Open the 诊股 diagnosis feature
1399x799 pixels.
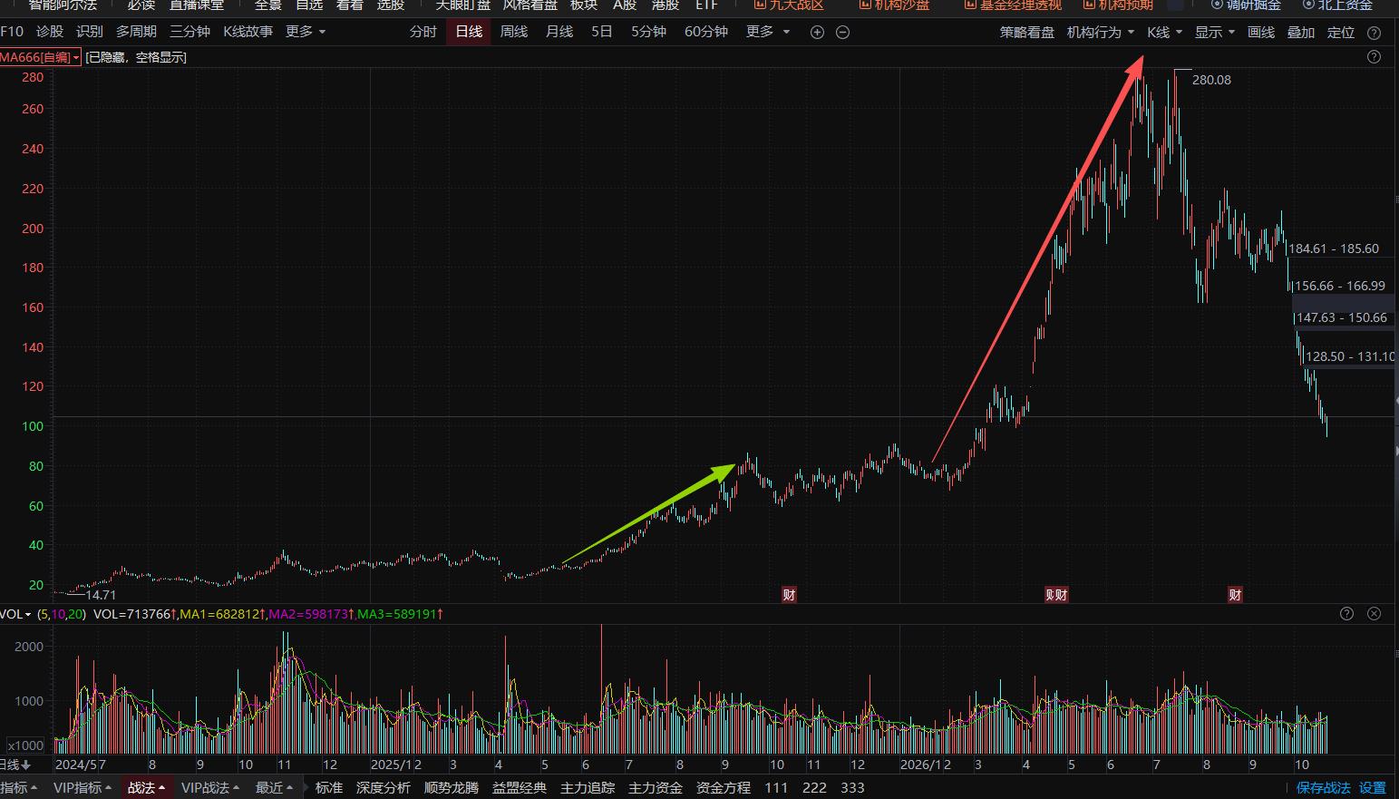pyautogui.click(x=50, y=32)
